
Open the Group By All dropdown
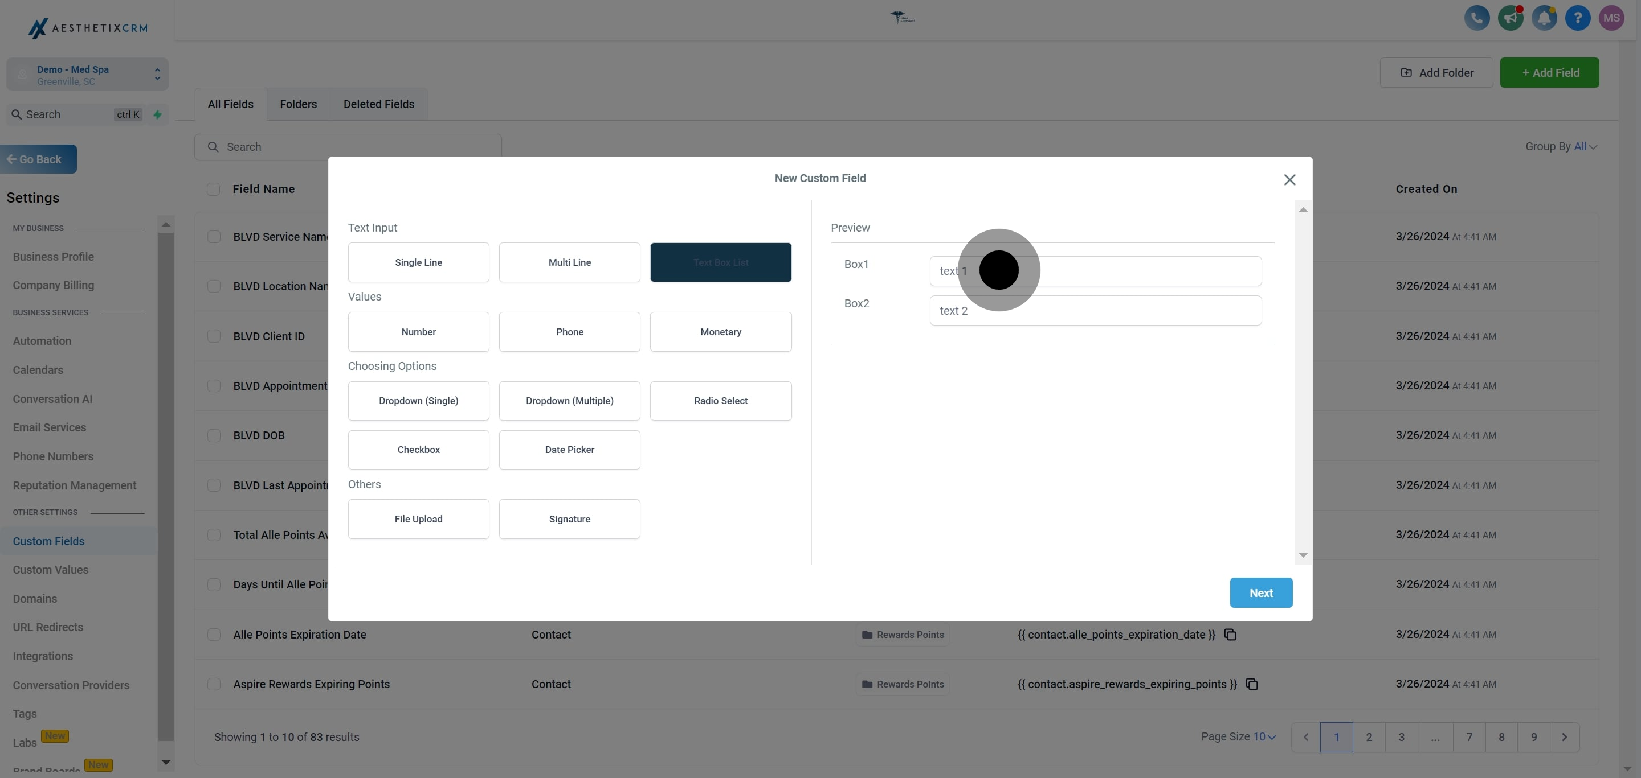(x=1585, y=147)
